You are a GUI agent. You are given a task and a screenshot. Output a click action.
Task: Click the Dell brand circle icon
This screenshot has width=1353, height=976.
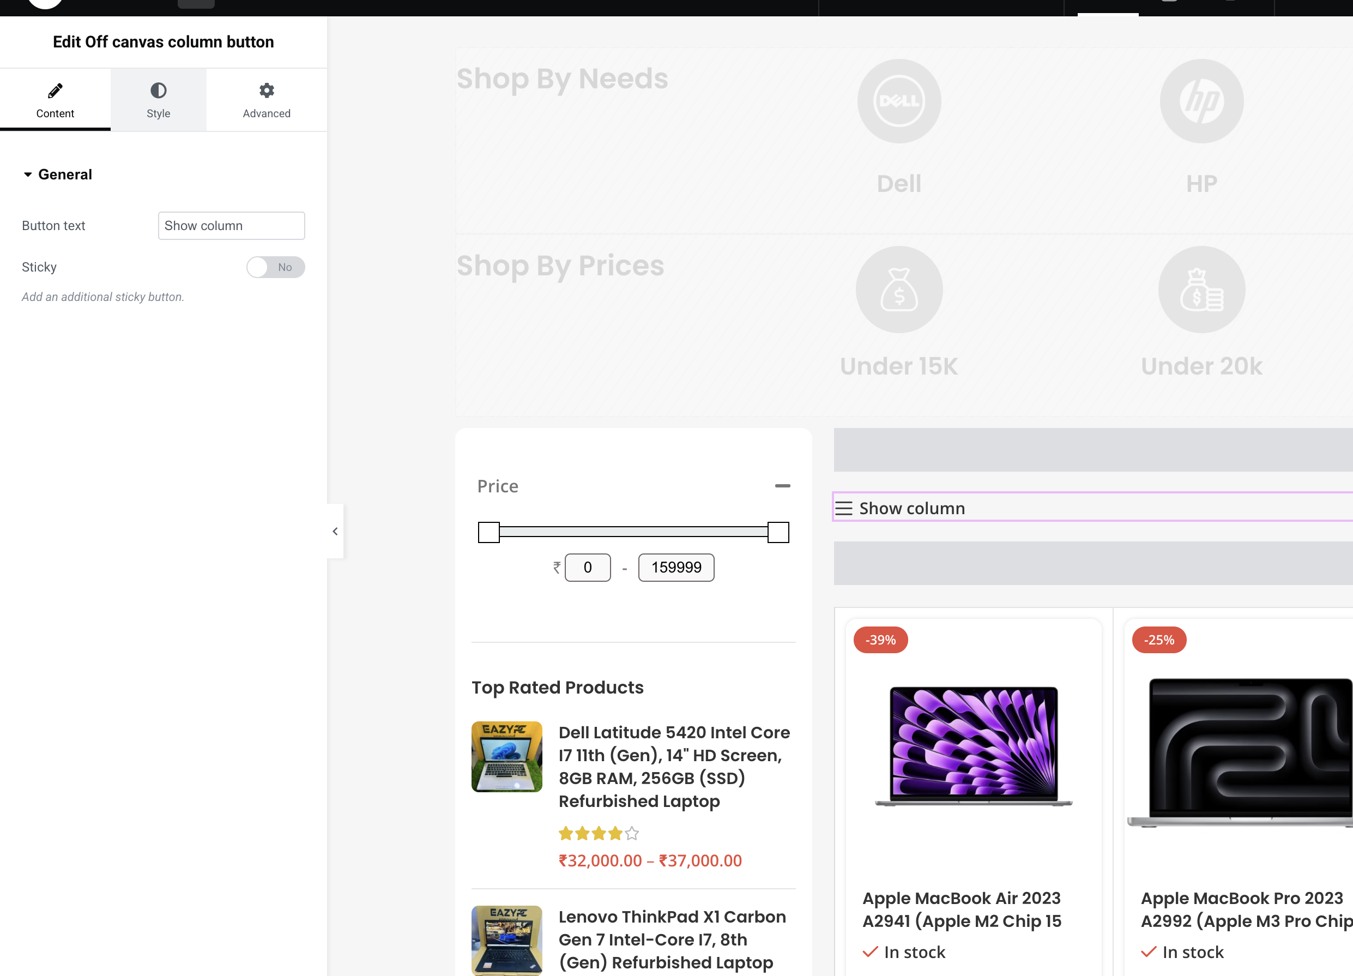(899, 101)
